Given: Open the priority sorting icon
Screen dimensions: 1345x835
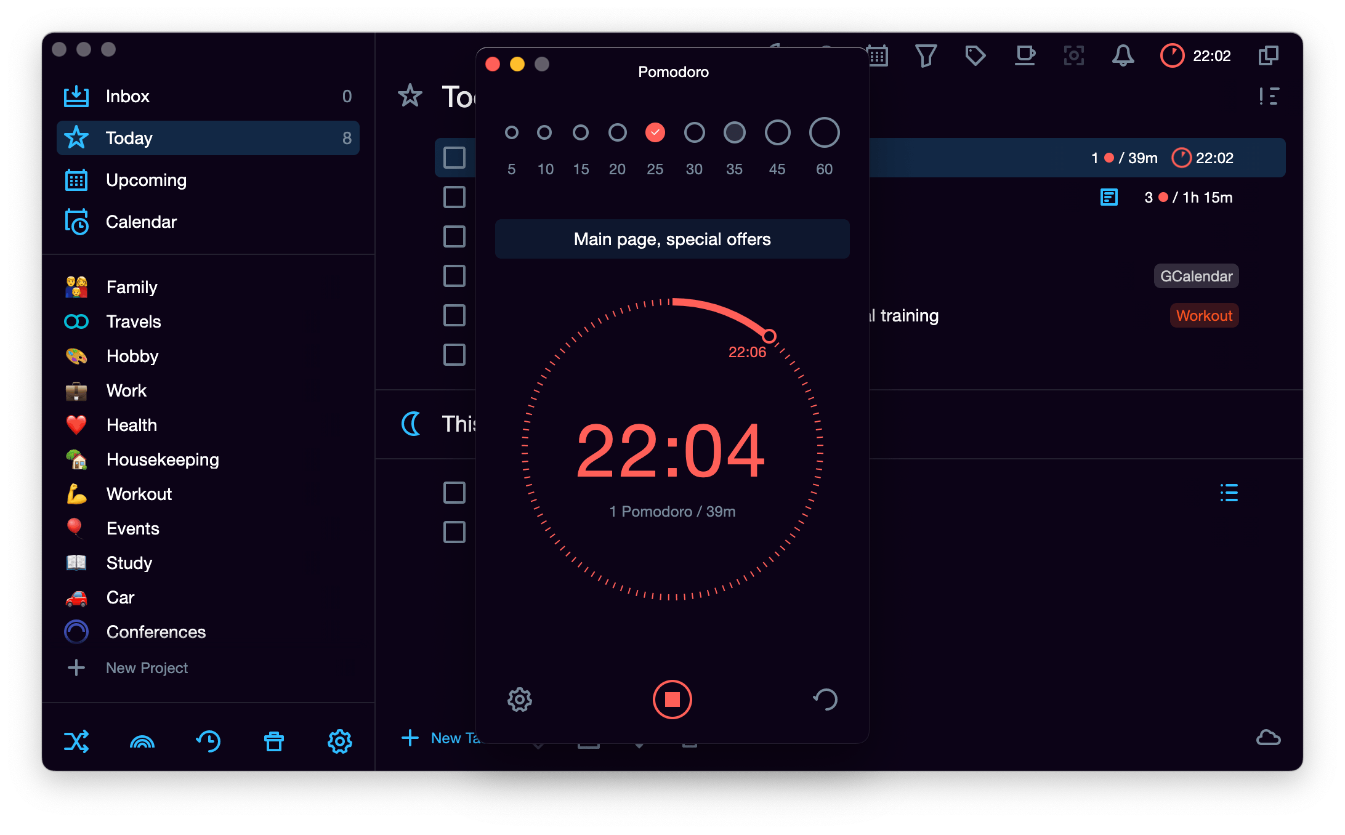Looking at the screenshot, I should click(1269, 96).
